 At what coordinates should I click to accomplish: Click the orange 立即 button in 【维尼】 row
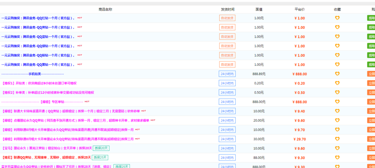tap(371, 158)
